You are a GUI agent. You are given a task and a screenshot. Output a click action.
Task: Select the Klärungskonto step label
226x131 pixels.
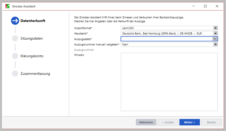point(32,56)
